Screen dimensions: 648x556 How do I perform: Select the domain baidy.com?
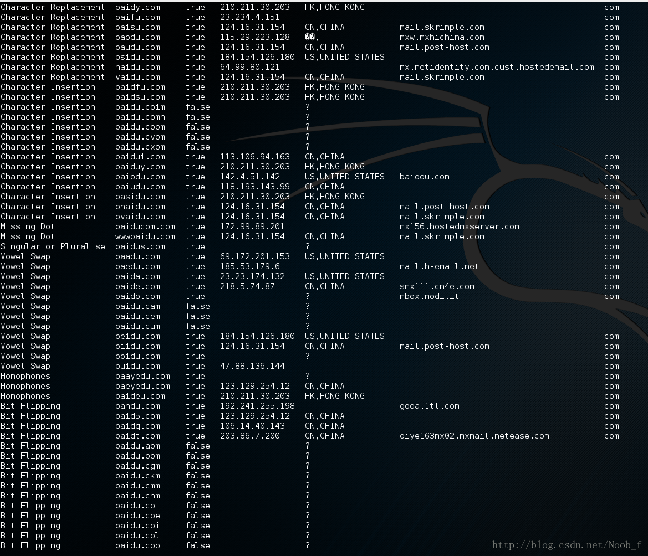(137, 7)
